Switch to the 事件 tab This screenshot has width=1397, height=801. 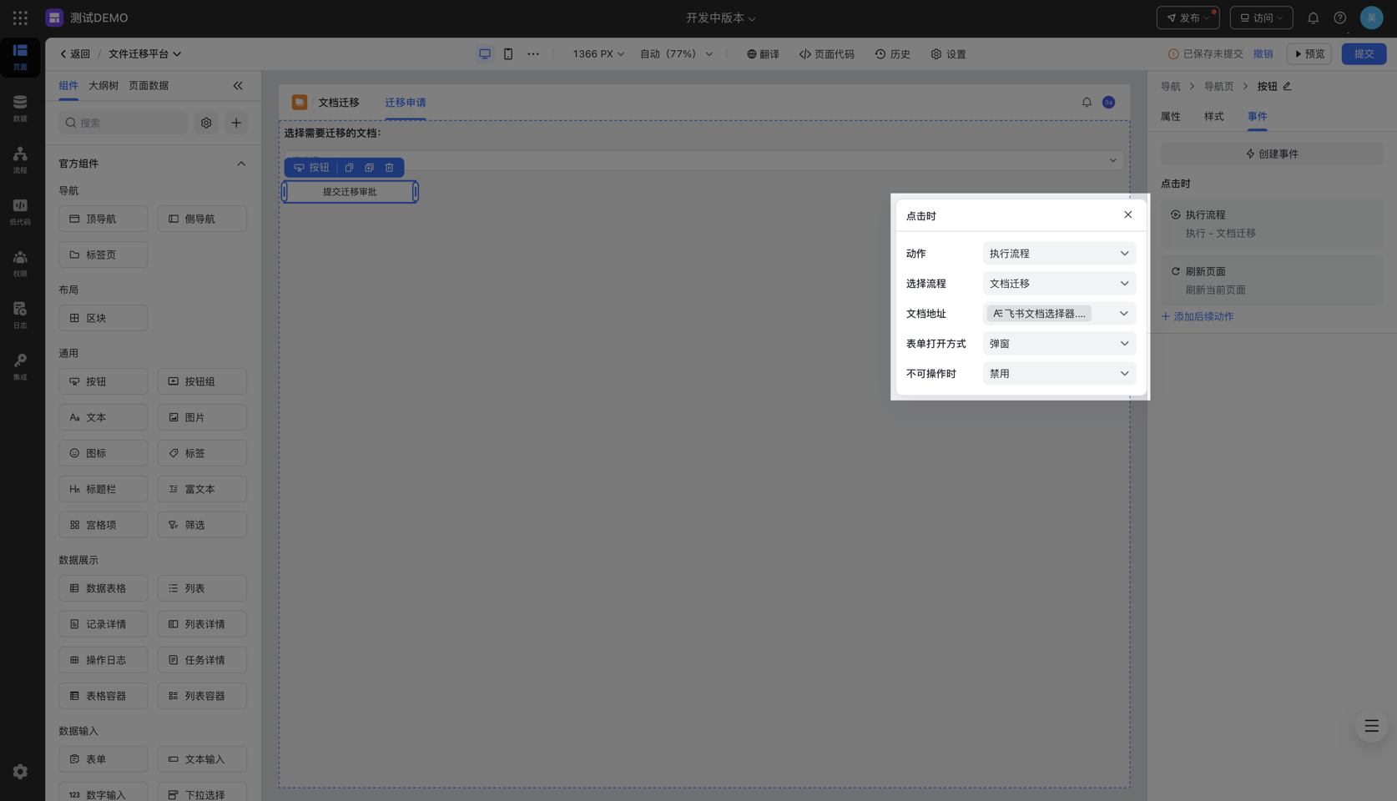pos(1257,116)
